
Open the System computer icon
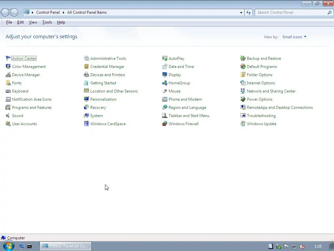(x=86, y=115)
